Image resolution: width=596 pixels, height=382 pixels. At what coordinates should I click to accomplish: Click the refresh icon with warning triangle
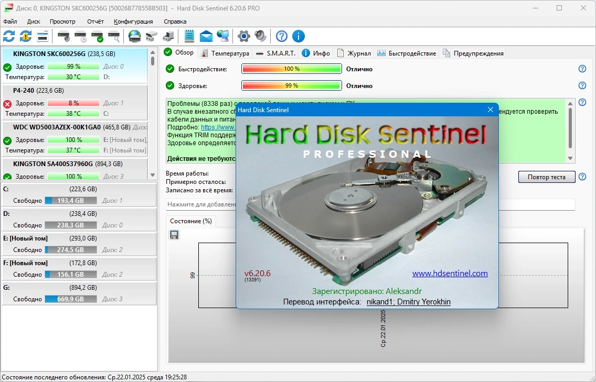tap(26, 37)
